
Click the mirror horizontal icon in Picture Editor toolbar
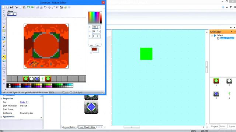(37, 7)
